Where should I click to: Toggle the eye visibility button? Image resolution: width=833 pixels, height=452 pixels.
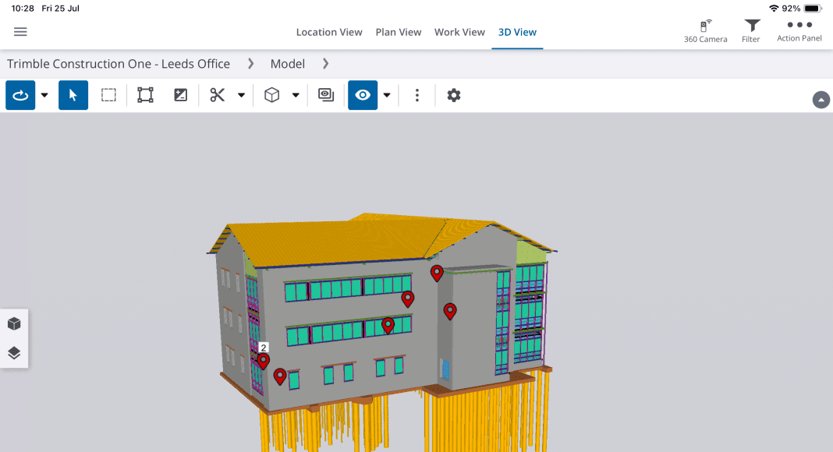coord(363,95)
